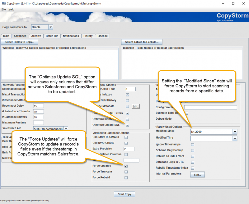Enable the Ignore Timestamps checkbox
The width and height of the screenshot is (249, 204).
coord(192,144)
